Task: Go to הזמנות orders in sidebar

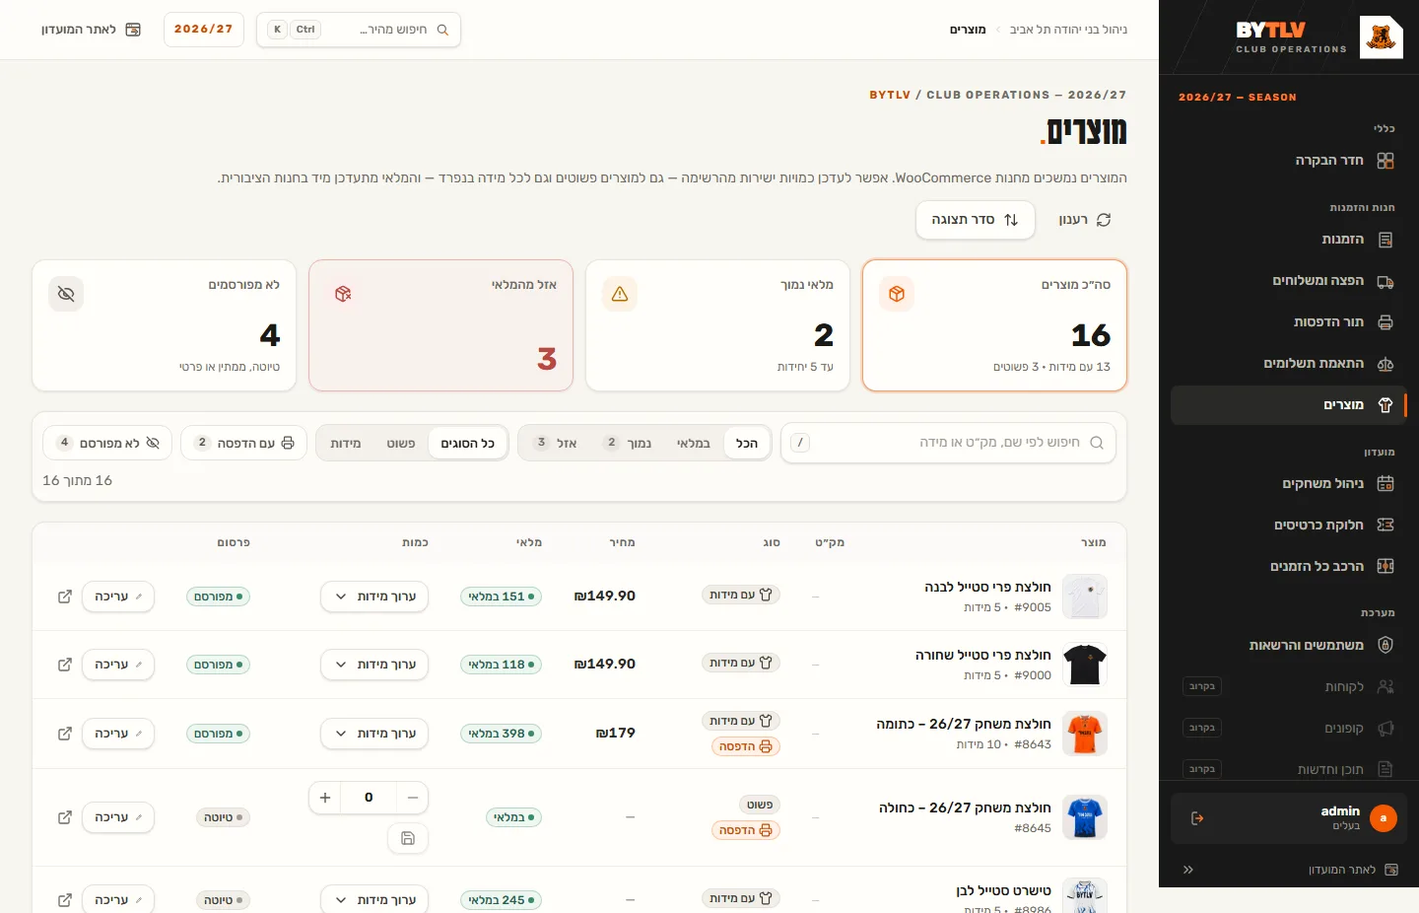Action: (x=1287, y=240)
